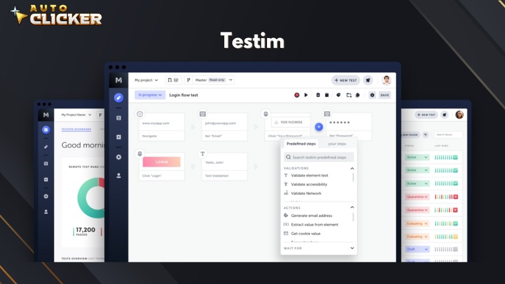505x284 pixels.
Task: Start recording with the red record button
Action: click(297, 95)
